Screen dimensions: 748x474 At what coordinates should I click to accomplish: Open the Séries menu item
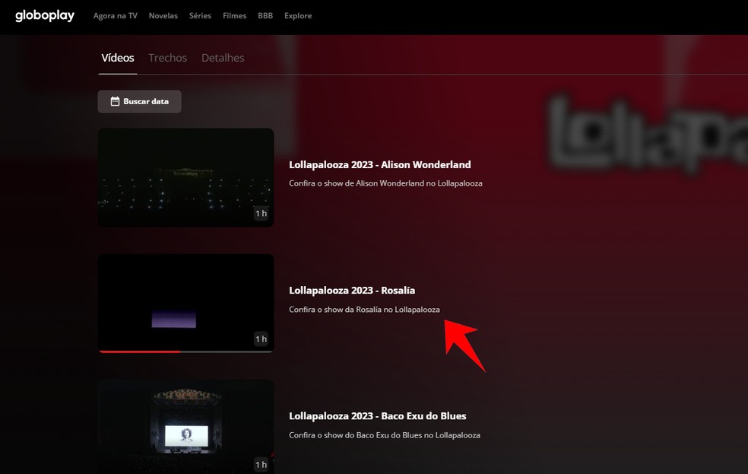pos(201,16)
